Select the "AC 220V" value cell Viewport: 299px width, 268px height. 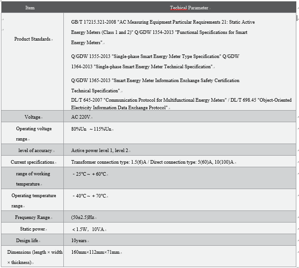point(81,117)
